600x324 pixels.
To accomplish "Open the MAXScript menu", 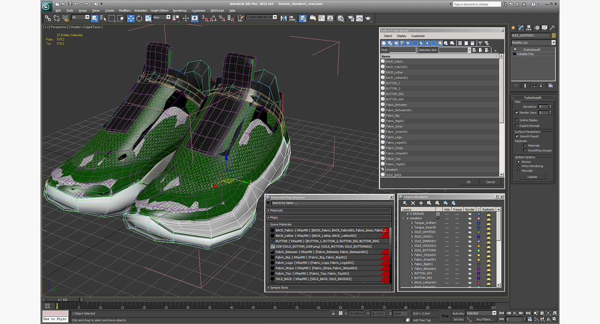I will click(217, 11).
